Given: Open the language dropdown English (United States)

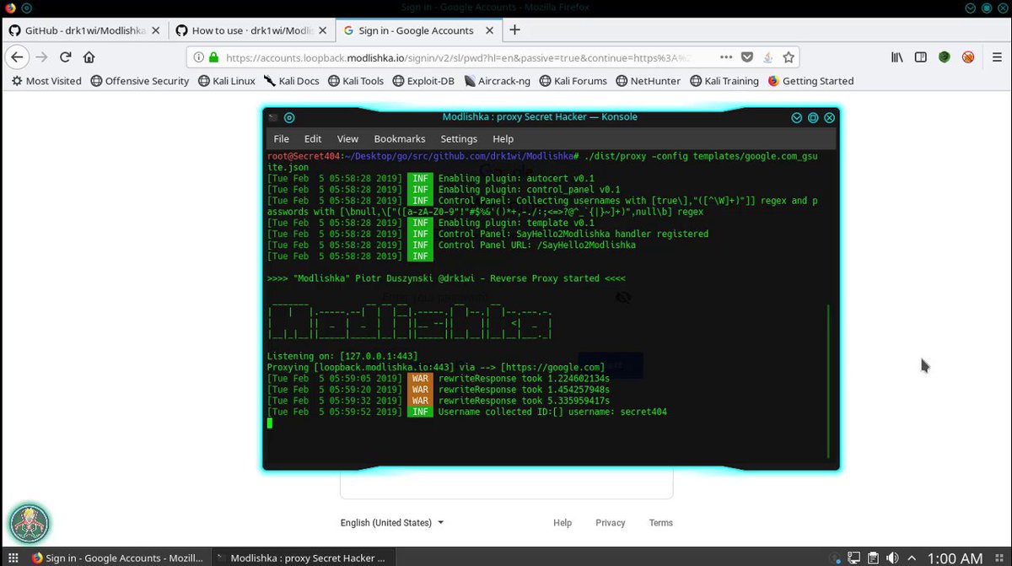Looking at the screenshot, I should coord(392,523).
